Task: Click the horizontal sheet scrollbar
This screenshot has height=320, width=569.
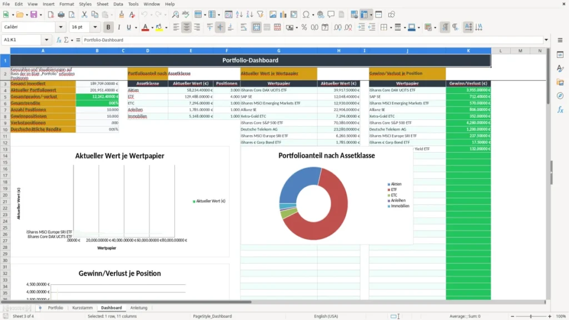Action: pyautogui.click(x=126, y=302)
